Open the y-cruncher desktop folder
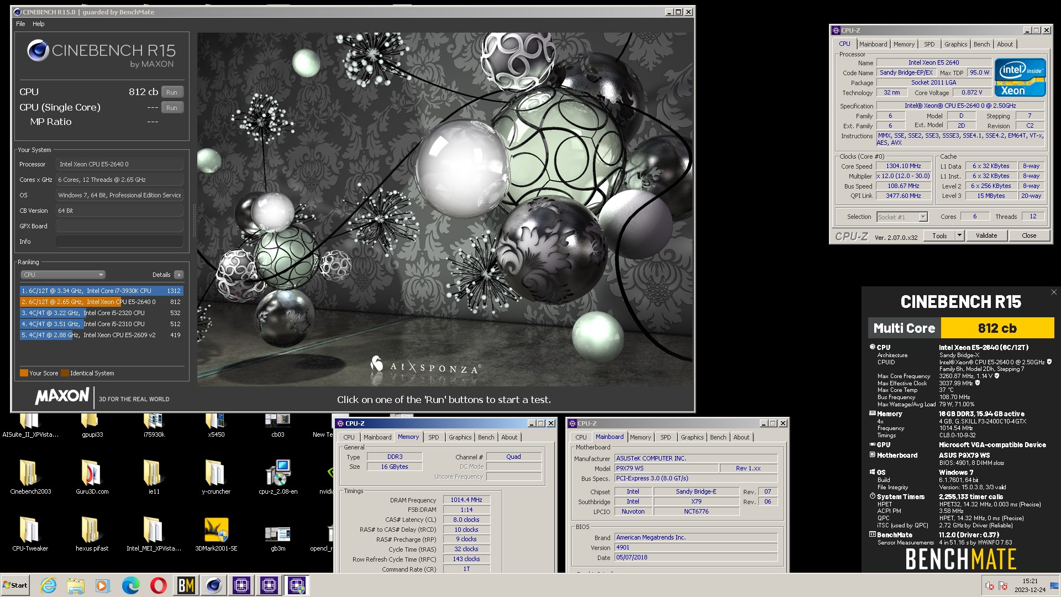 (x=216, y=476)
